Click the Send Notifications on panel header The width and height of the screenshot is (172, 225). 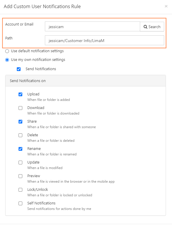(86, 81)
